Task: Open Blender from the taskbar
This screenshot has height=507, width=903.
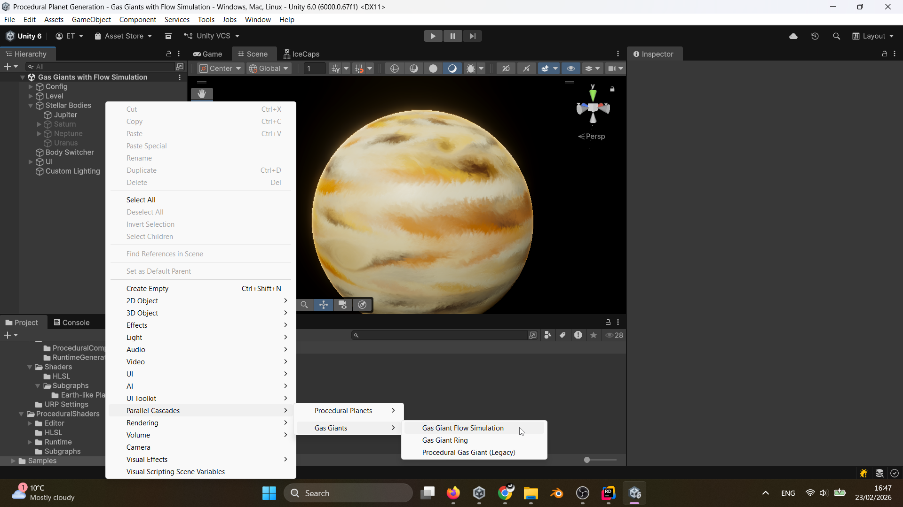Action: (x=557, y=493)
